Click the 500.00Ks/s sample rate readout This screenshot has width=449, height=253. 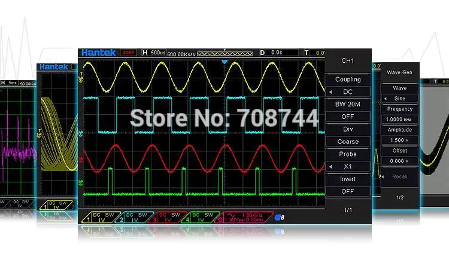(x=181, y=54)
